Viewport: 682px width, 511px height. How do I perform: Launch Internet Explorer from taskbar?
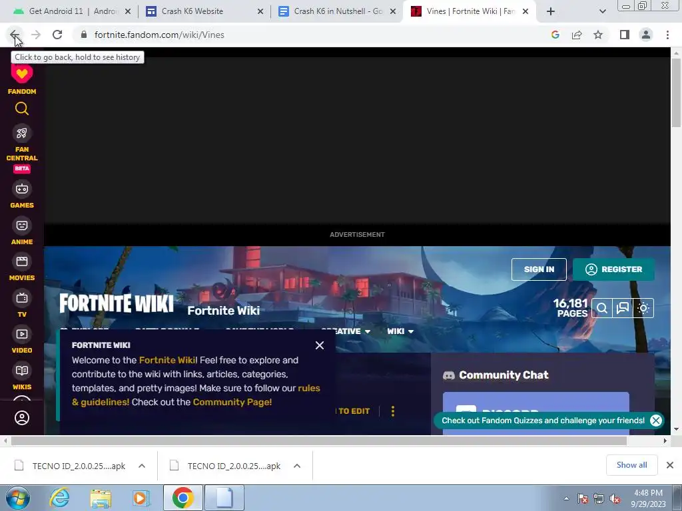(59, 498)
